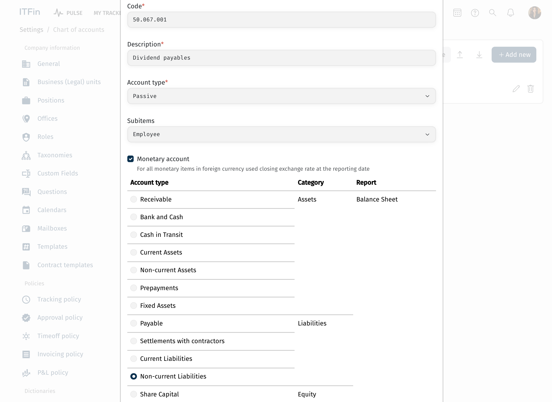
Task: Choose Bank and Cash account type
Action: tap(134, 217)
